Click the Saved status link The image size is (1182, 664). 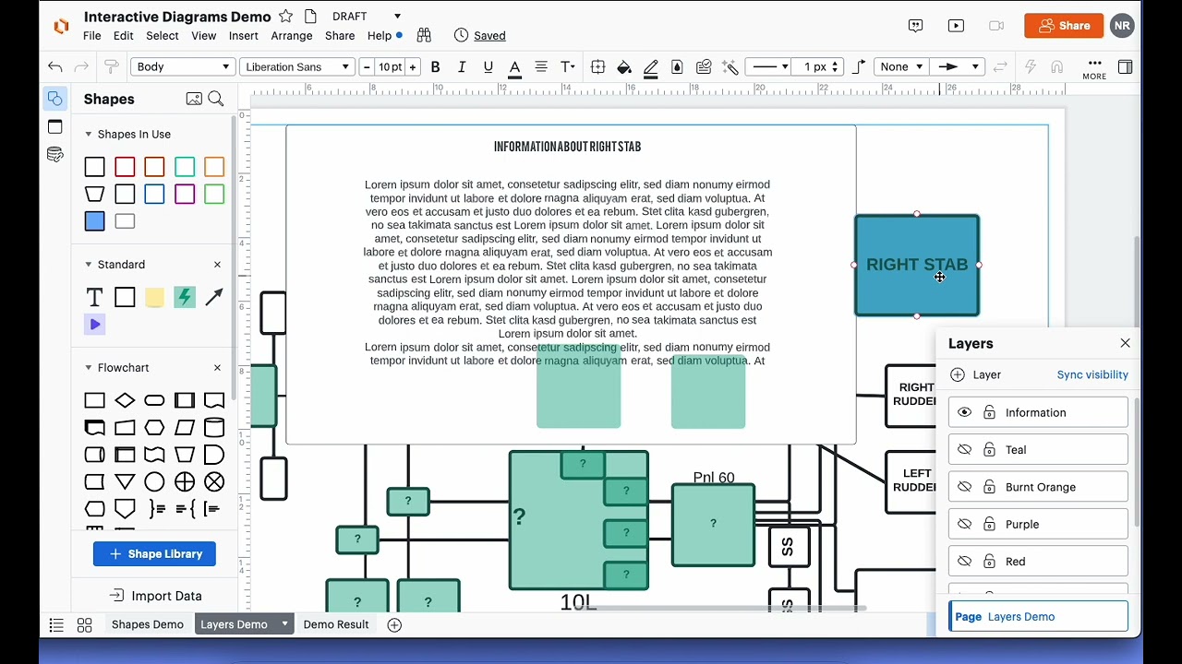tap(489, 35)
